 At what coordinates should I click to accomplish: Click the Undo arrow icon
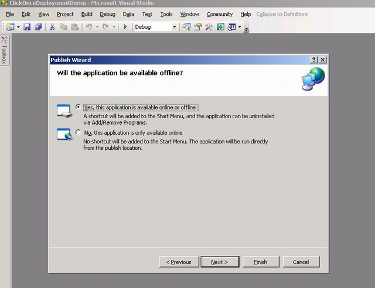89,27
